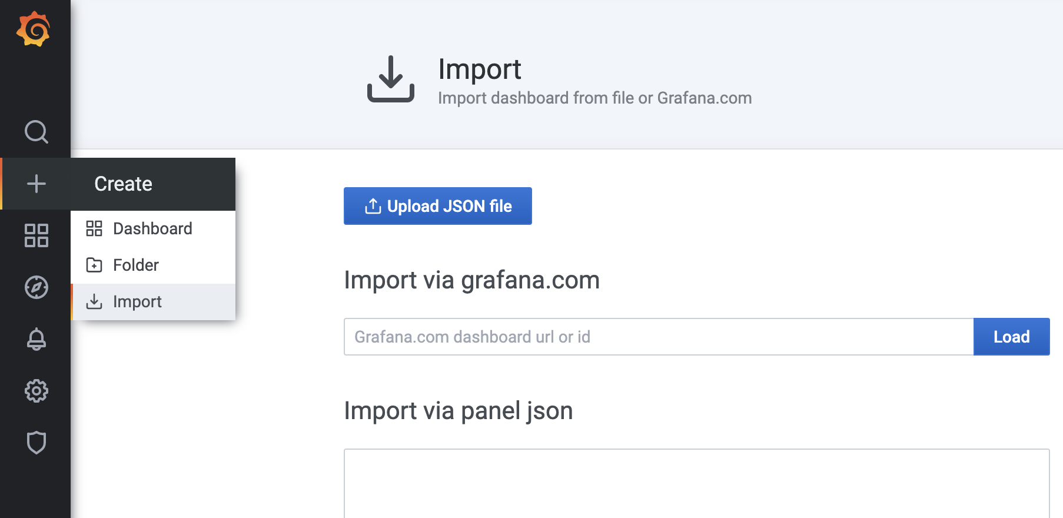Viewport: 1063px width, 518px height.
Task: Click the upload arrow icon on Upload button
Action: 373,206
